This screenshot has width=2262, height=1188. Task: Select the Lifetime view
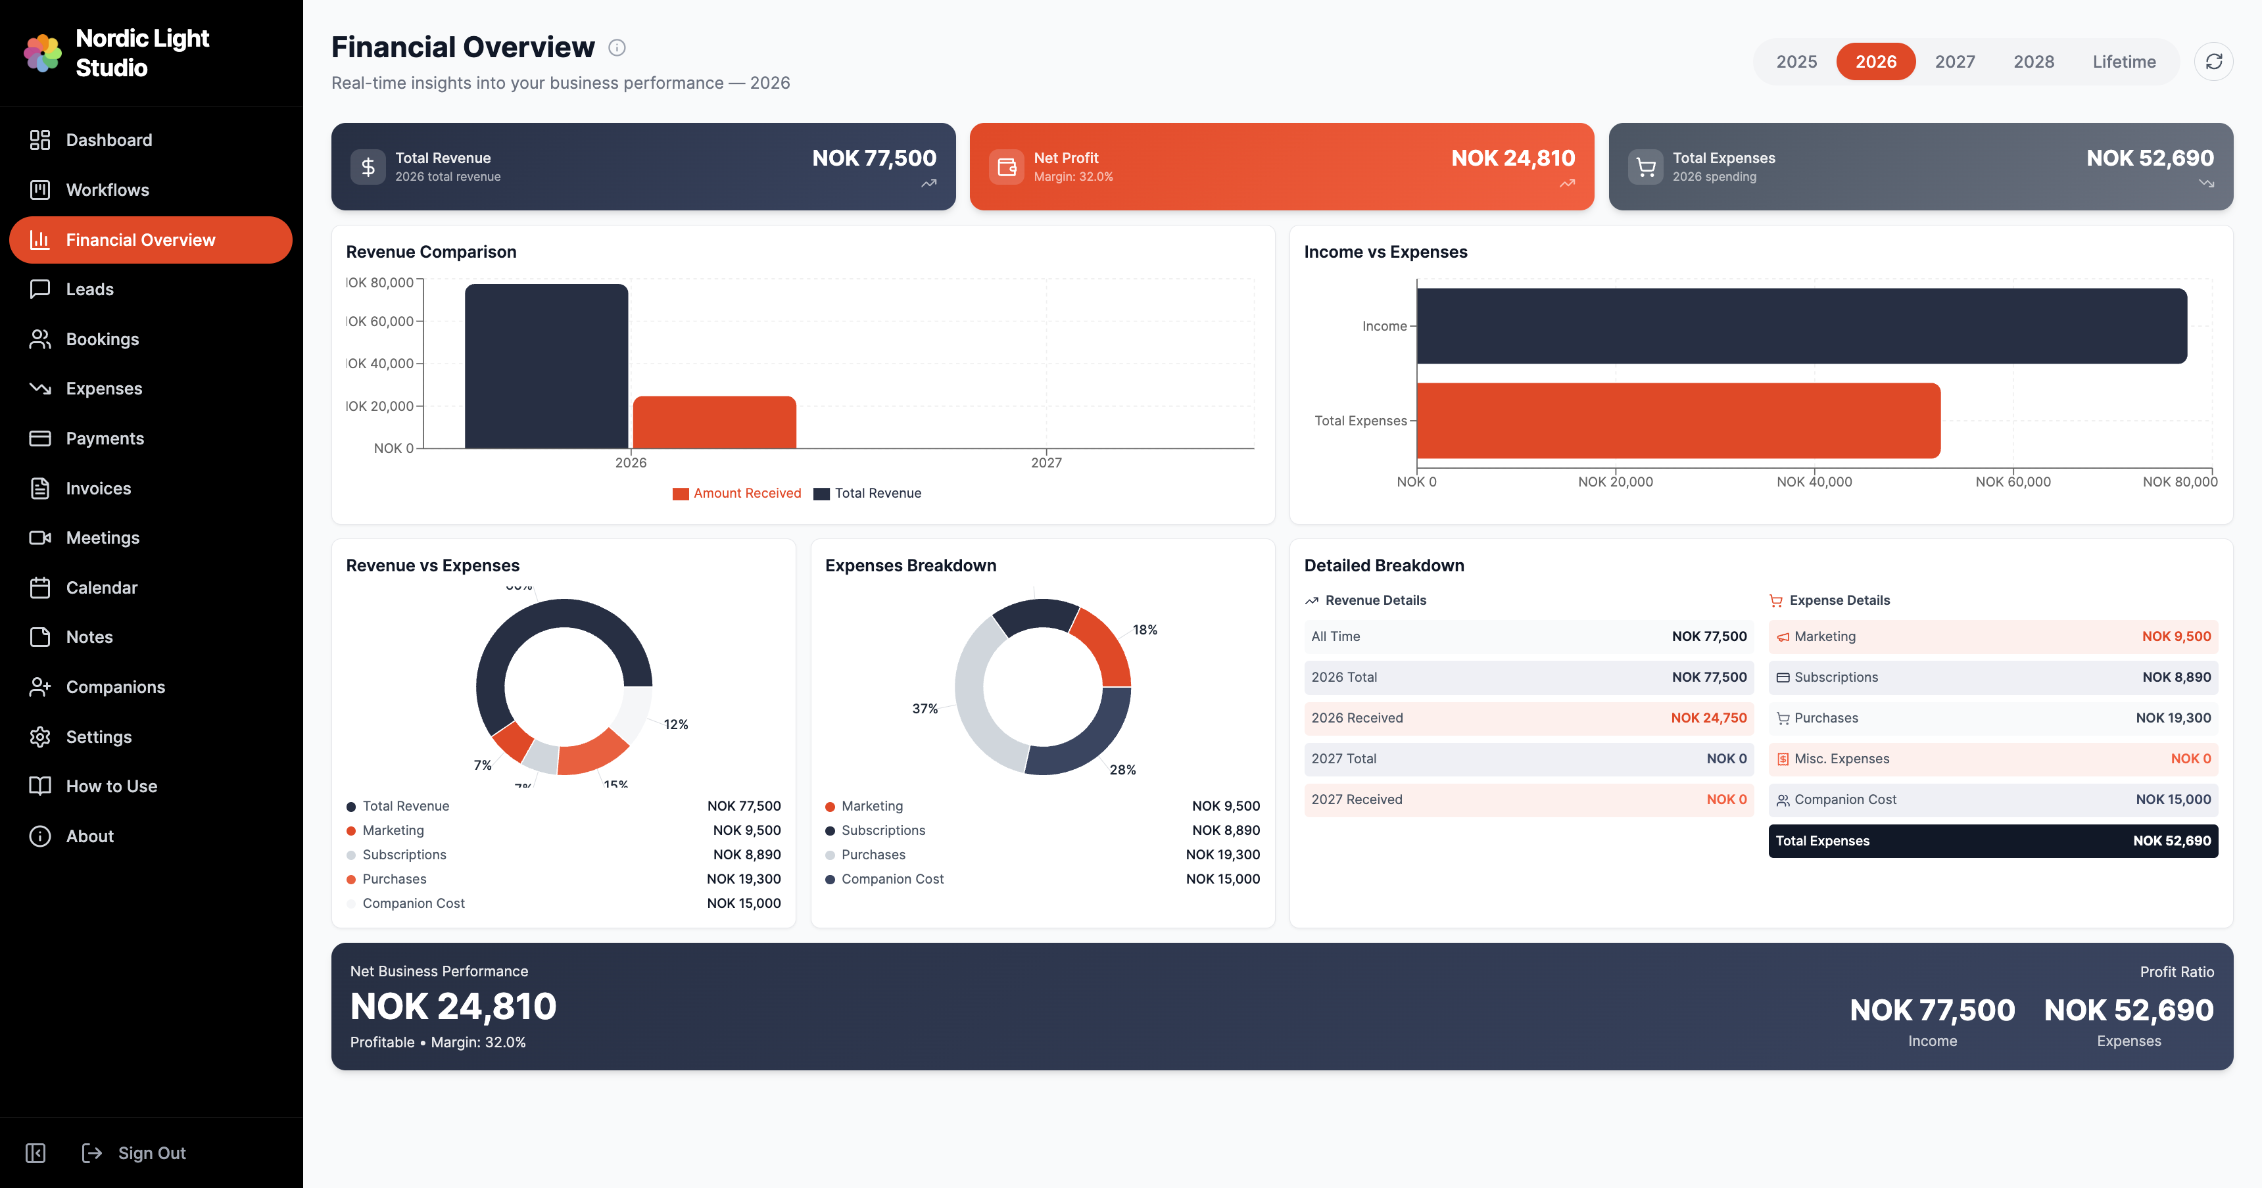2124,61
